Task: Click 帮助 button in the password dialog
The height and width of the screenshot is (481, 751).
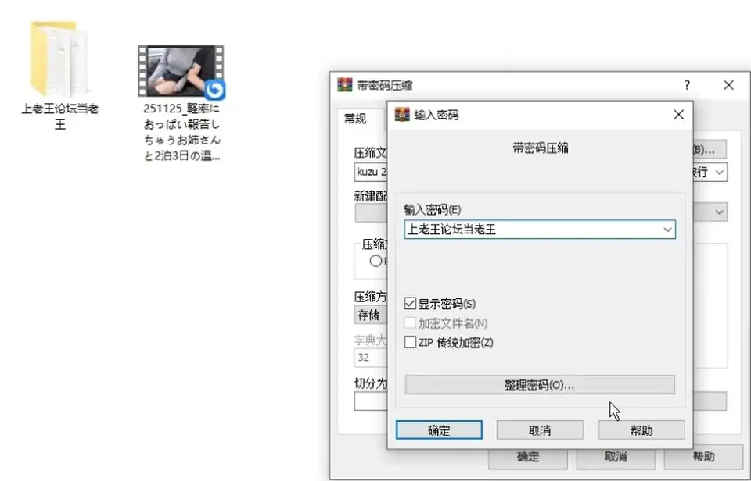Action: tap(641, 430)
